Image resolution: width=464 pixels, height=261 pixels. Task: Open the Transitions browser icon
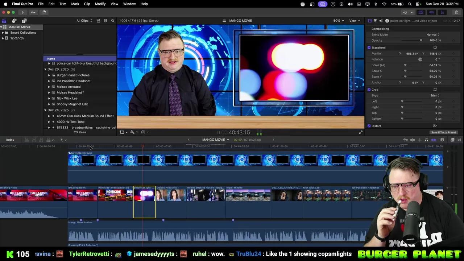click(459, 140)
